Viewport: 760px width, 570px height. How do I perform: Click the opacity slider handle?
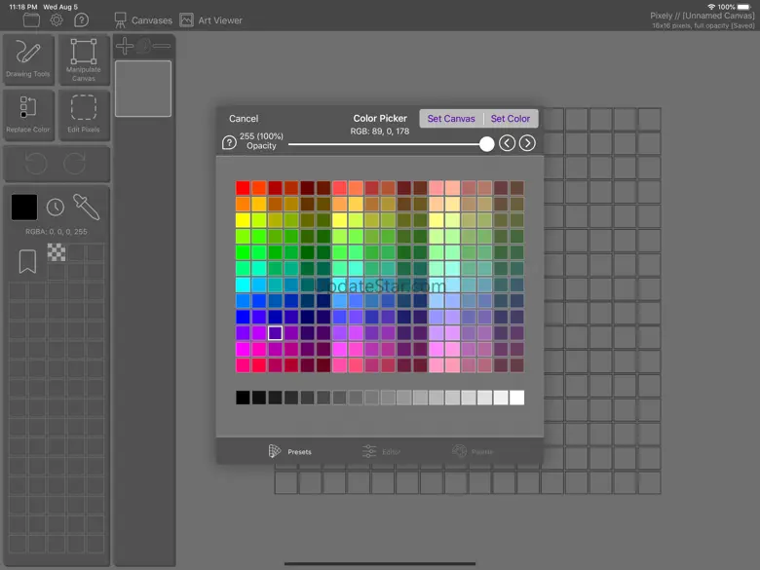tap(486, 143)
